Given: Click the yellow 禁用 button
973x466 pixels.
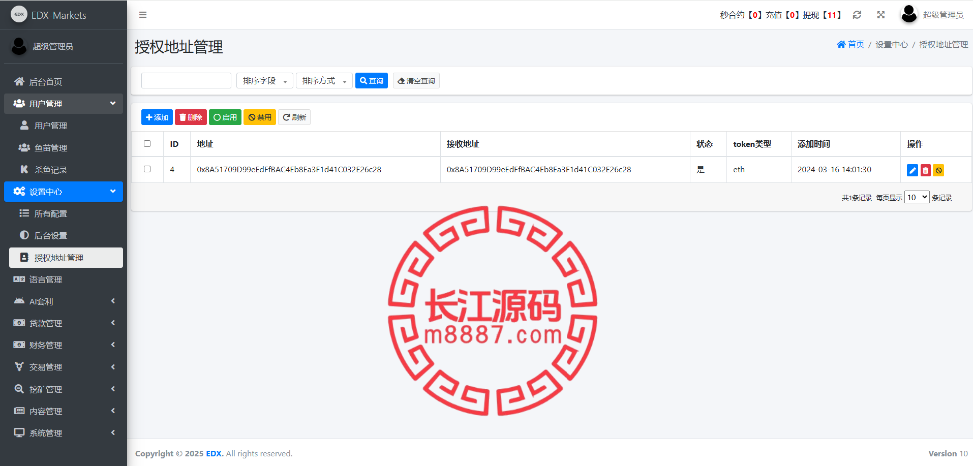Looking at the screenshot, I should pos(260,117).
